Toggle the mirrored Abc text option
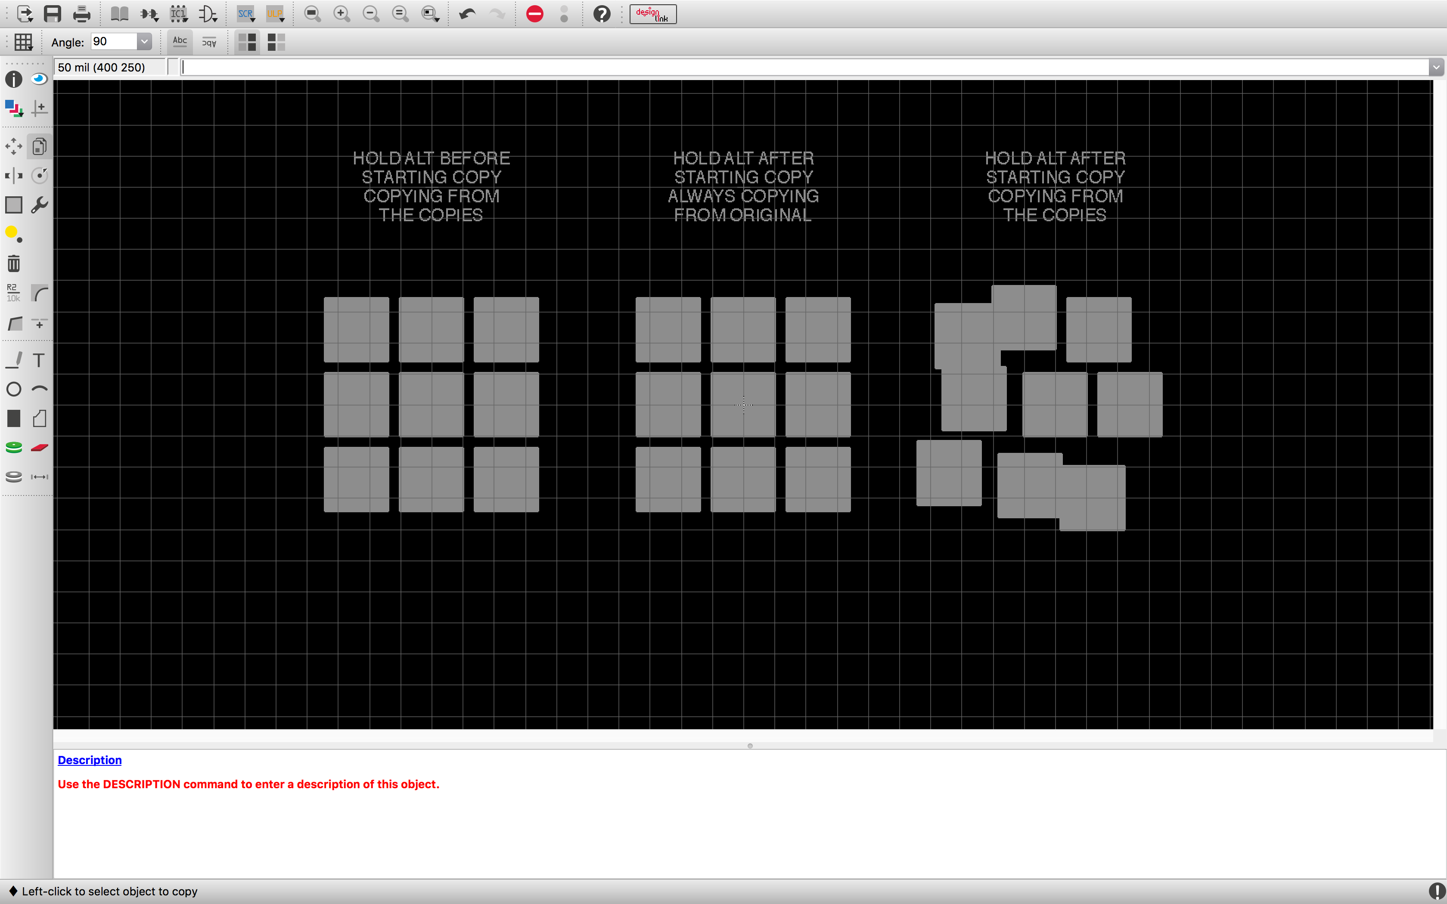This screenshot has width=1447, height=904. point(209,41)
